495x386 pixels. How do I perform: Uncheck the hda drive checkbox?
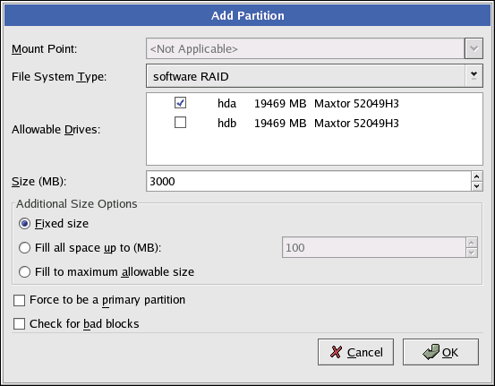pos(180,103)
